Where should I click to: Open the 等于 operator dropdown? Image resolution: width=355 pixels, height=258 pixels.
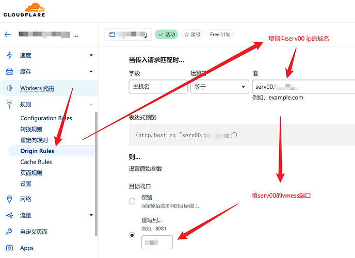[x=220, y=87]
